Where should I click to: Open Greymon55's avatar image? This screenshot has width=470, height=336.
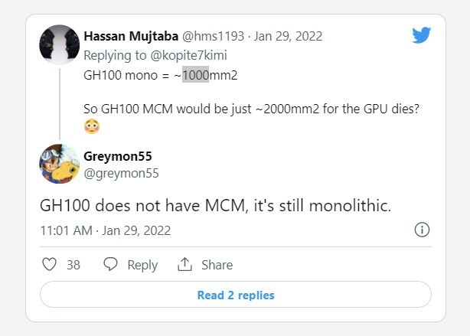click(60, 164)
